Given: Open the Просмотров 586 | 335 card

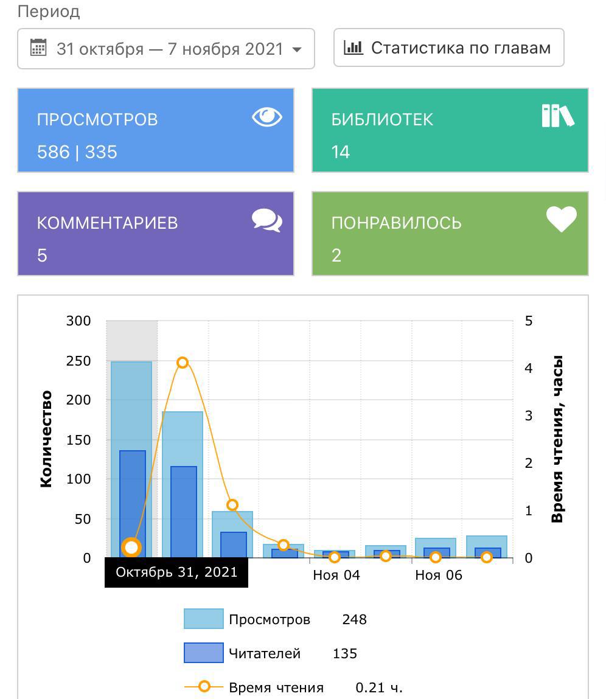Looking at the screenshot, I should coord(156,130).
